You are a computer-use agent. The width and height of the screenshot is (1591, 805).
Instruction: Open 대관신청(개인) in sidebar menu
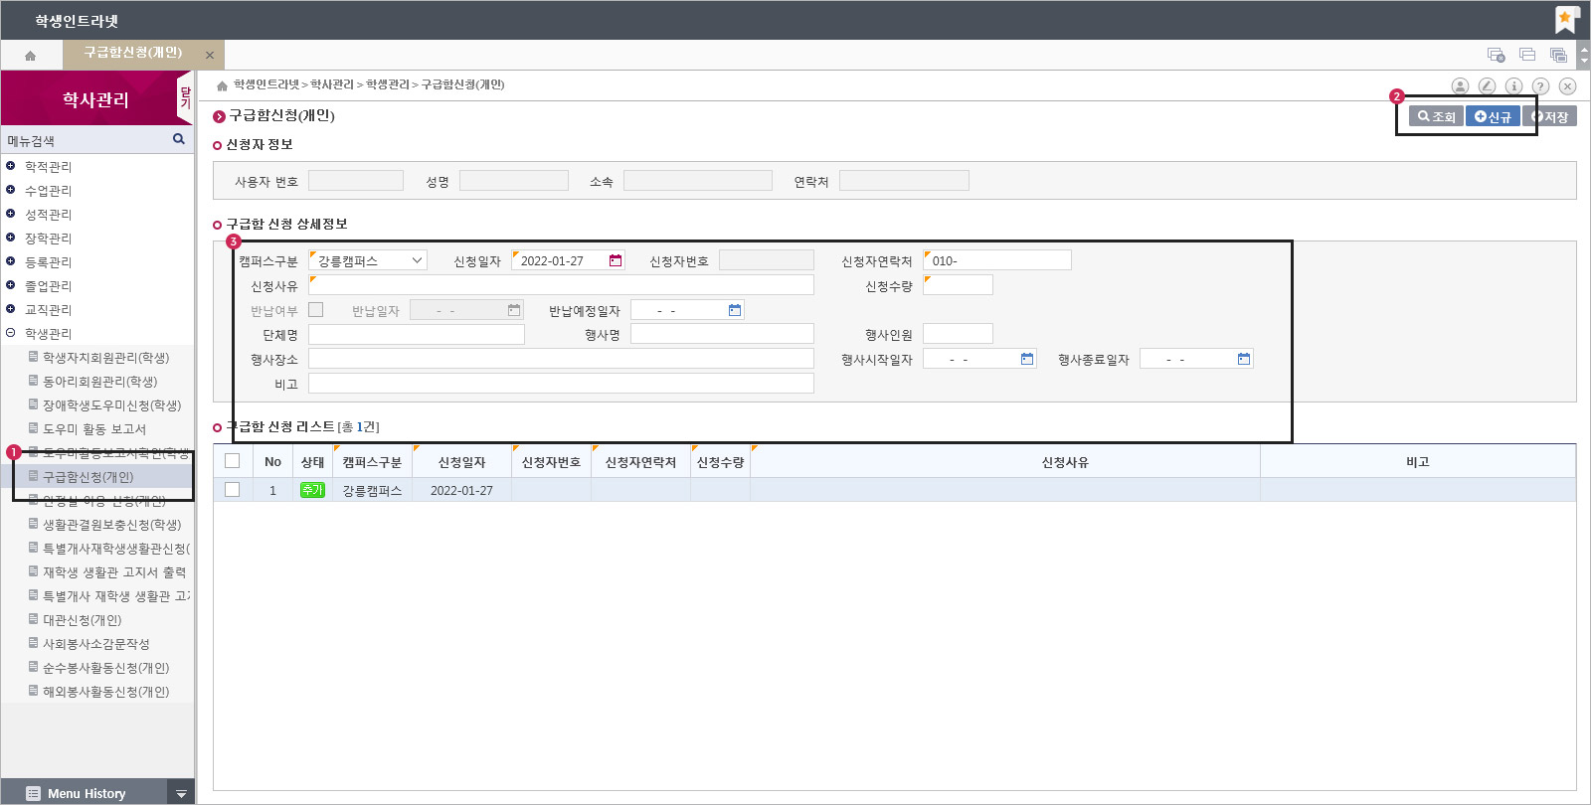82,620
